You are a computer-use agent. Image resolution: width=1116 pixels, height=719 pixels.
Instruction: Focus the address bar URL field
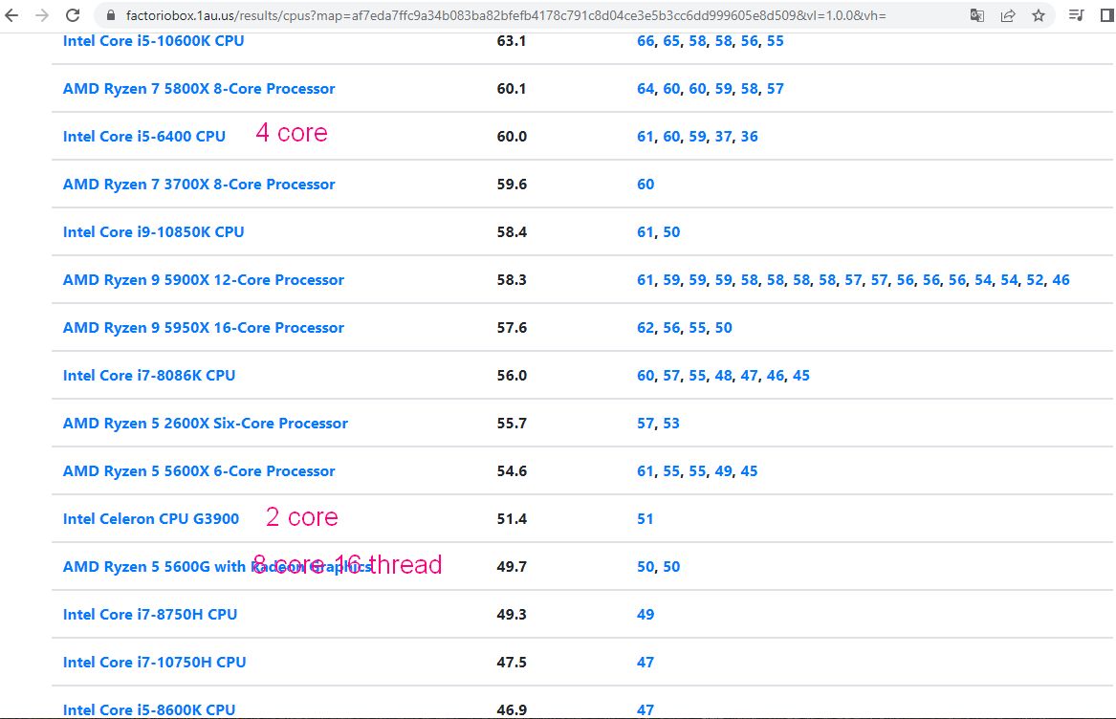point(505,15)
